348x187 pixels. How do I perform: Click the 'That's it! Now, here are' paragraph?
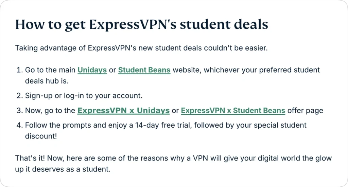(x=173, y=158)
